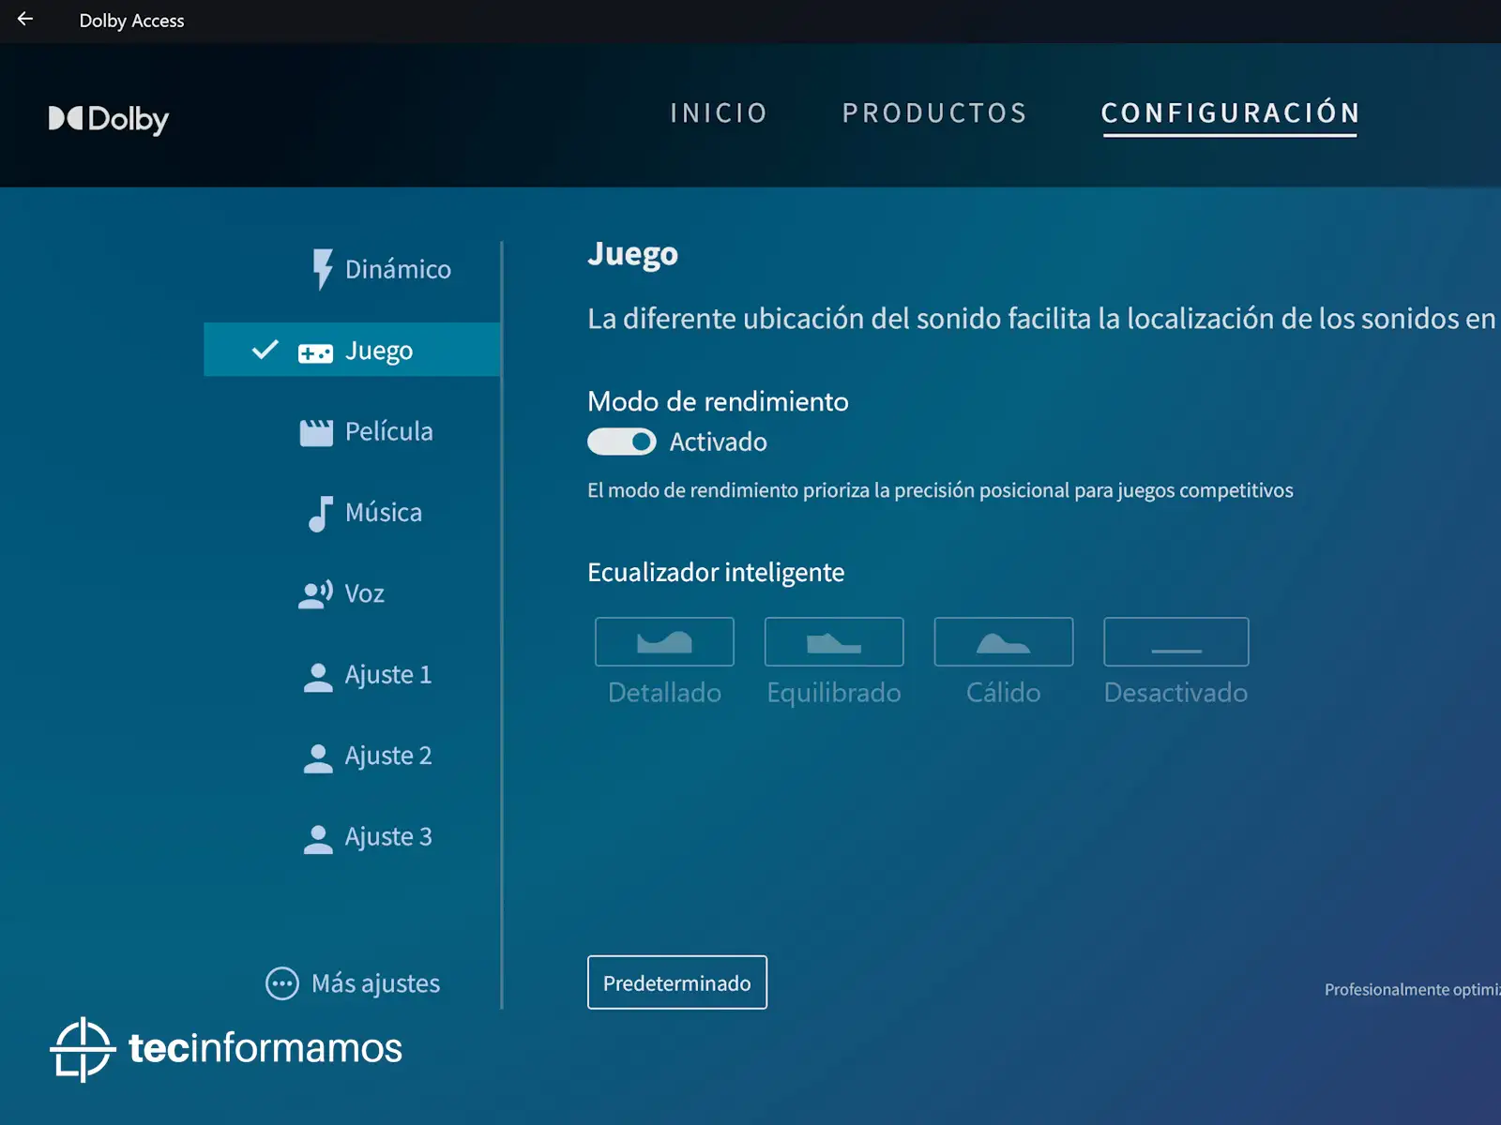Screen dimensions: 1501x1125
Task: Click the Juego sound location description
Action: click(x=1042, y=319)
